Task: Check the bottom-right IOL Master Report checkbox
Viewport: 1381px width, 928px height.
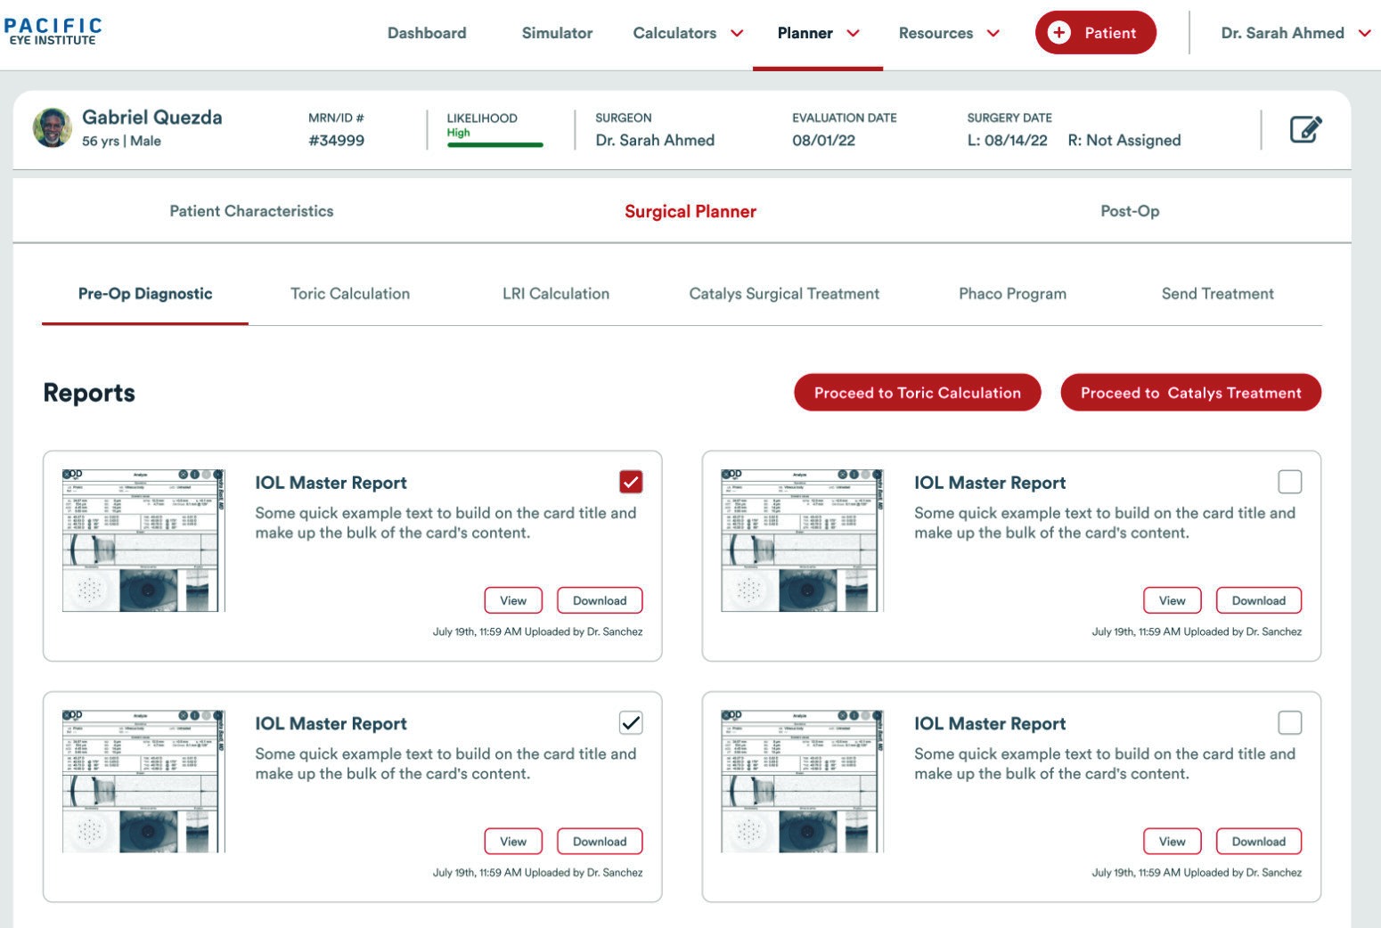Action: click(x=1289, y=722)
